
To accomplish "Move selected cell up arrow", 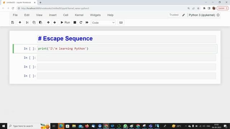I will [48, 23].
